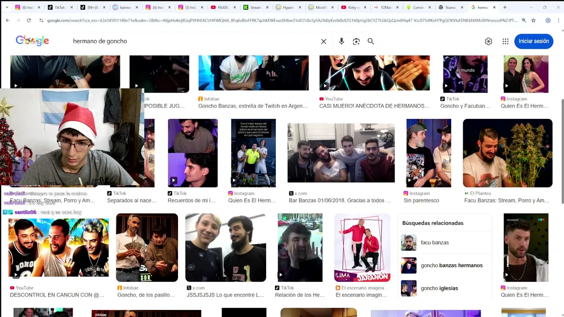The image size is (564, 317).
Task: Open the Infobae 'Goncho Banzas, estrella de Twitch' result
Action: coord(253,106)
